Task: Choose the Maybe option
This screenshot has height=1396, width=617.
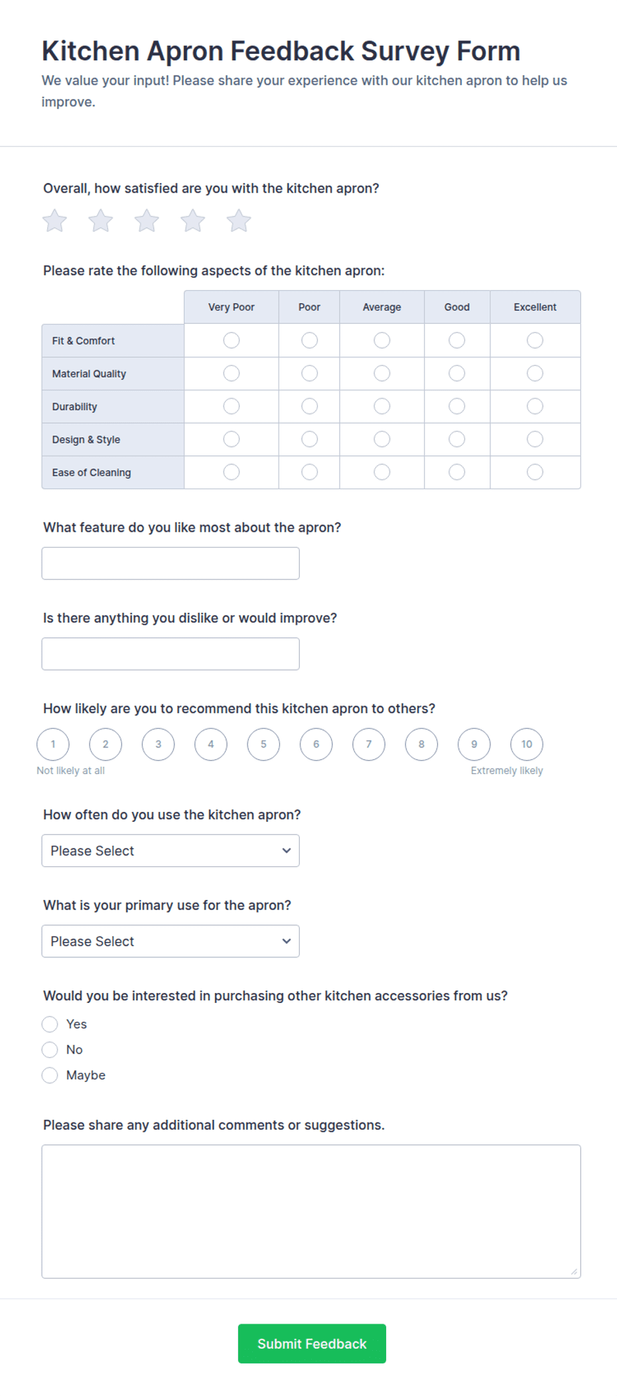Action: pos(50,1075)
